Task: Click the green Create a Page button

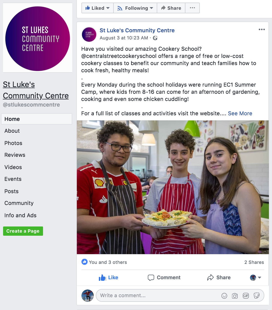Action: coord(23,231)
